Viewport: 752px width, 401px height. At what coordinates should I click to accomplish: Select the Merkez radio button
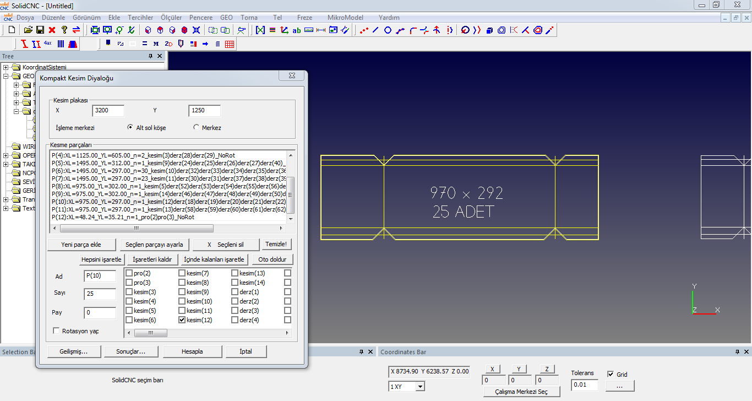click(x=197, y=128)
